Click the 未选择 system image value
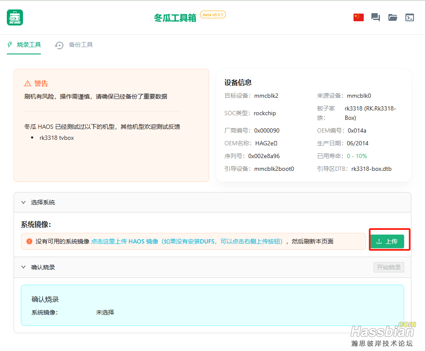 coord(105,312)
